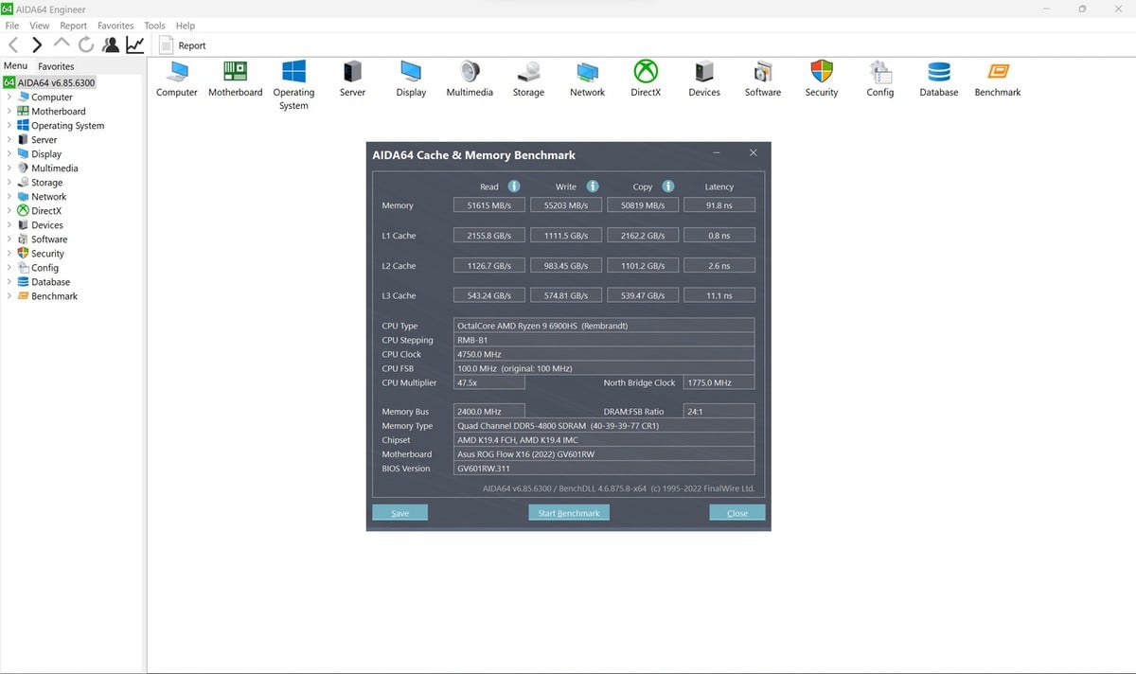Click the graph chart toolbar icon
Viewport: 1136px width, 674px height.
coord(135,44)
